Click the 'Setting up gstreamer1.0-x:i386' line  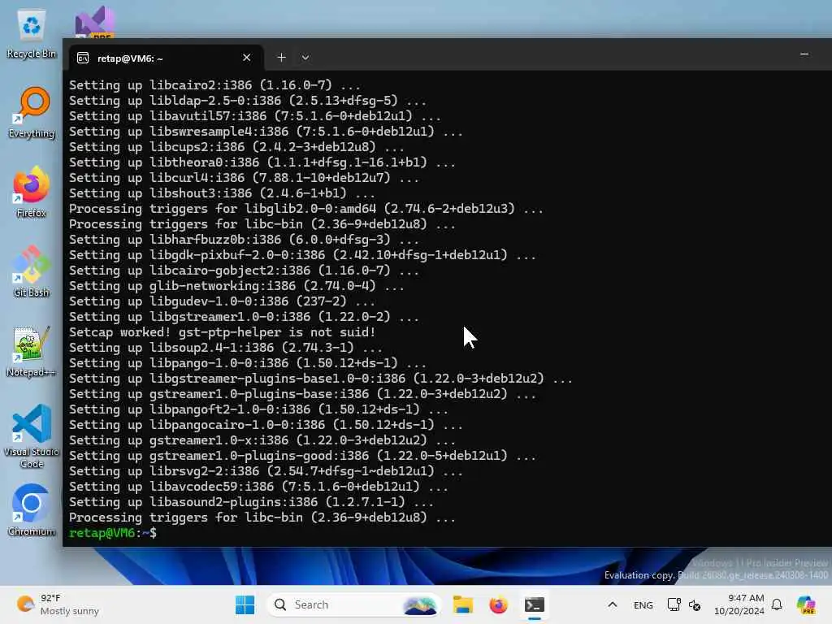coord(262,440)
